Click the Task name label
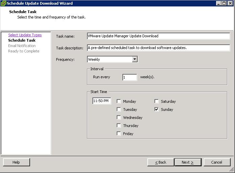This screenshot has width=235, height=173. point(65,36)
